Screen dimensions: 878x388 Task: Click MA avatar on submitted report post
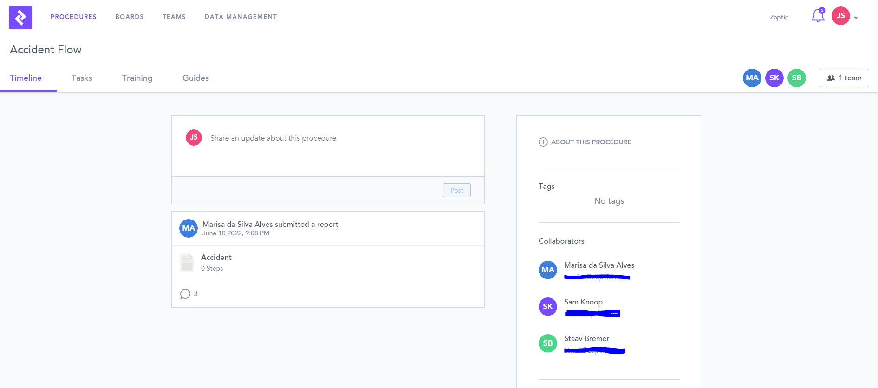tap(189, 228)
